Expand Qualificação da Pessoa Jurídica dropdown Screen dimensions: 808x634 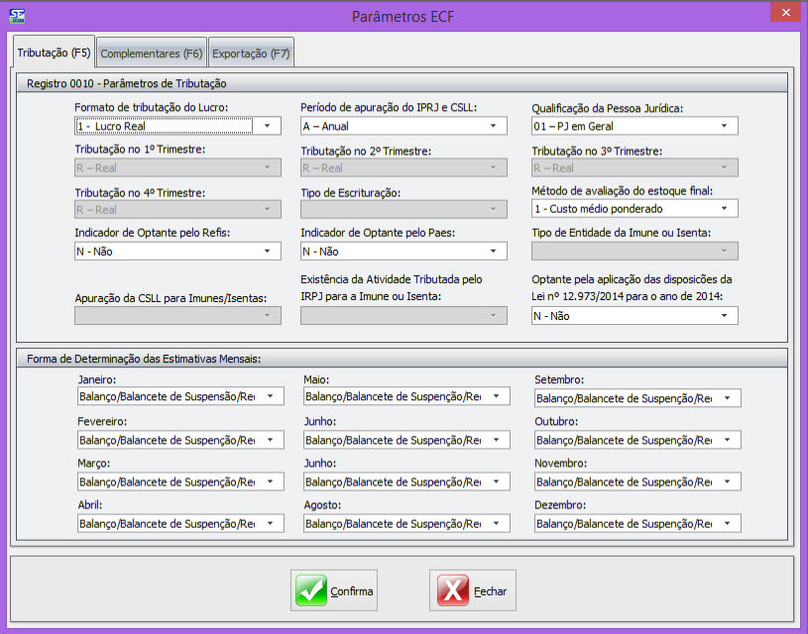point(725,126)
